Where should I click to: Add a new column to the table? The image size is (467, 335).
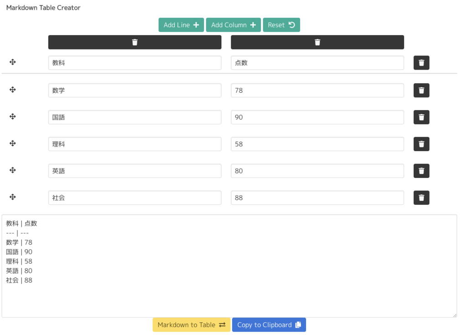point(233,25)
